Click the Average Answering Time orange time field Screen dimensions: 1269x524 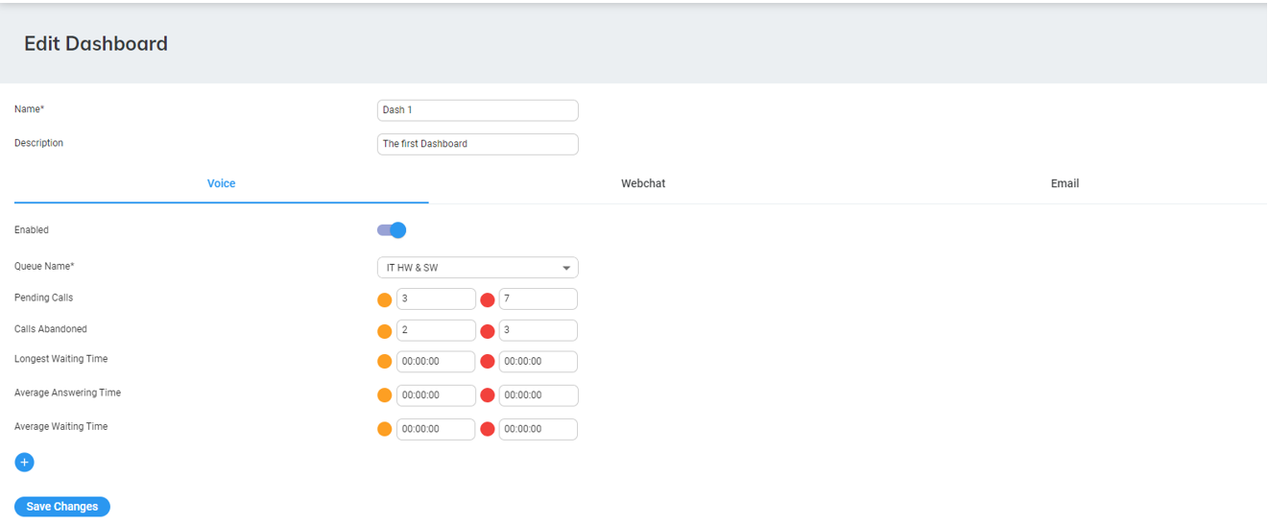coord(436,395)
